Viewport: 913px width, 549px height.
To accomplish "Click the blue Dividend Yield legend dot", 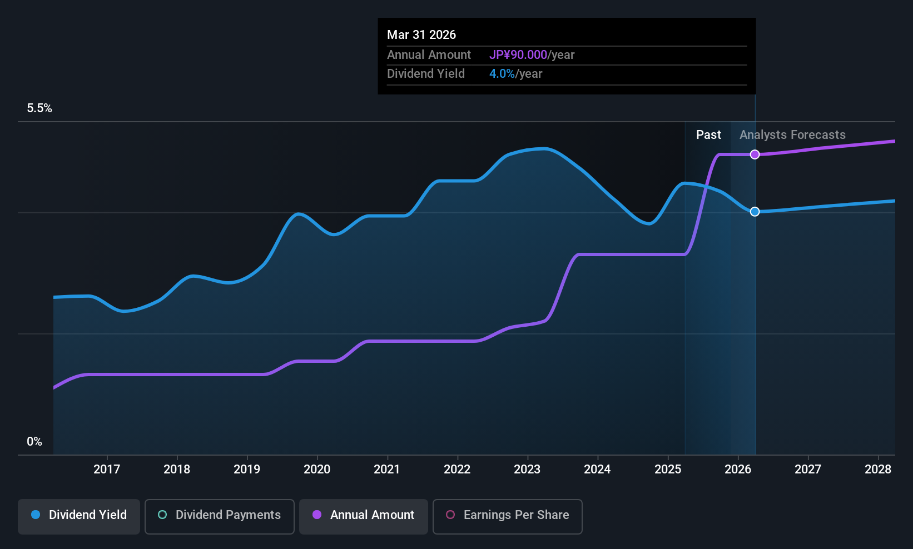I will pyautogui.click(x=35, y=515).
